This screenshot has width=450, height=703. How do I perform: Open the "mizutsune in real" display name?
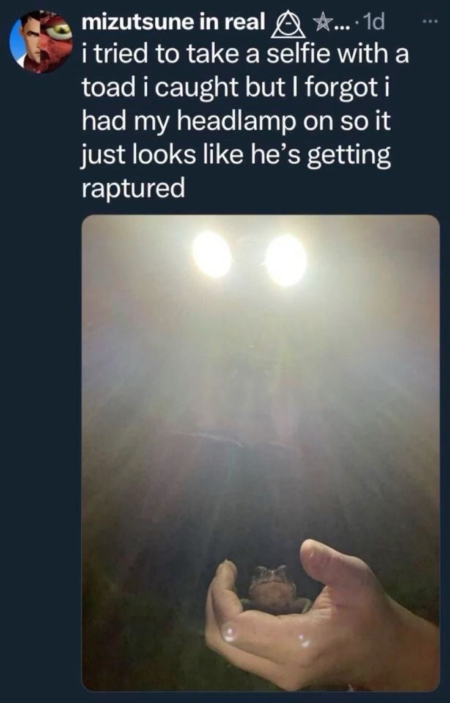(174, 23)
